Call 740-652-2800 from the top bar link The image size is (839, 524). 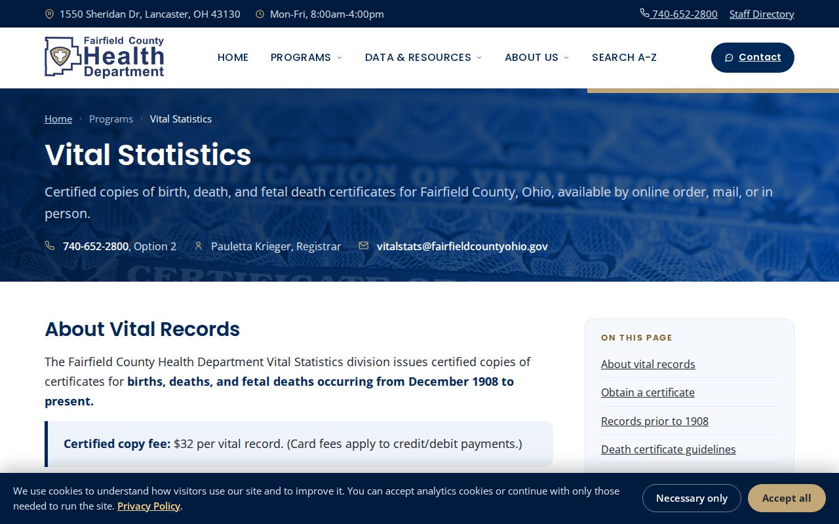[x=679, y=14]
